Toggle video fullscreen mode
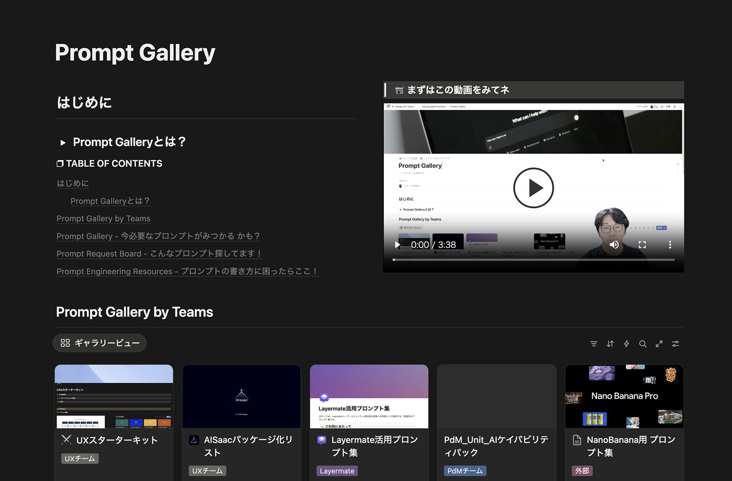The width and height of the screenshot is (732, 481). [642, 244]
